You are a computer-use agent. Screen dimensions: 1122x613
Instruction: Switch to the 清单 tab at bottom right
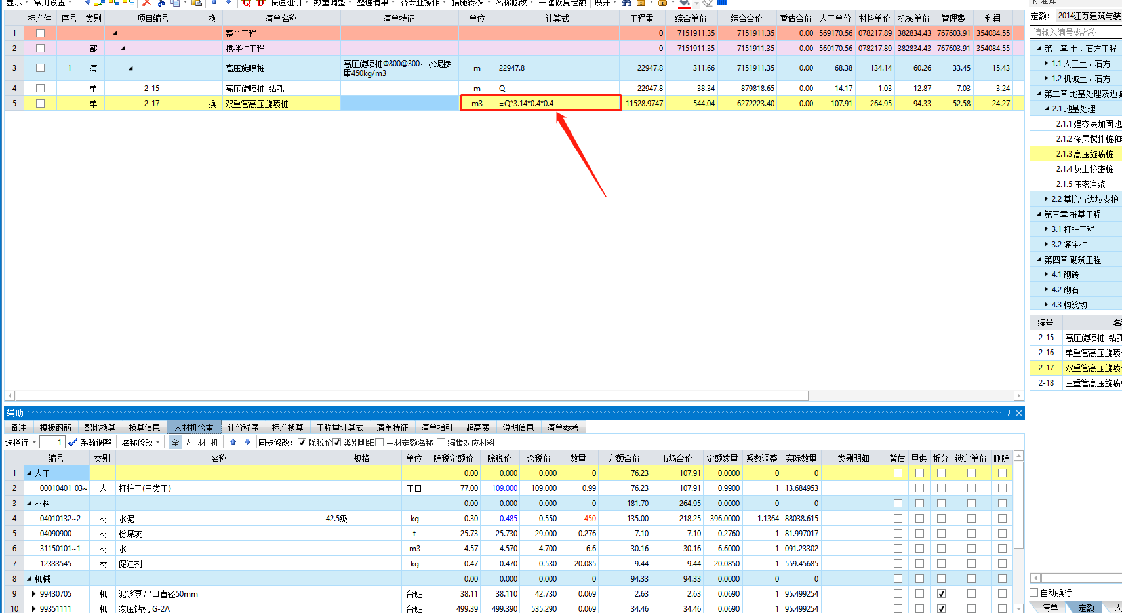tap(1050, 608)
